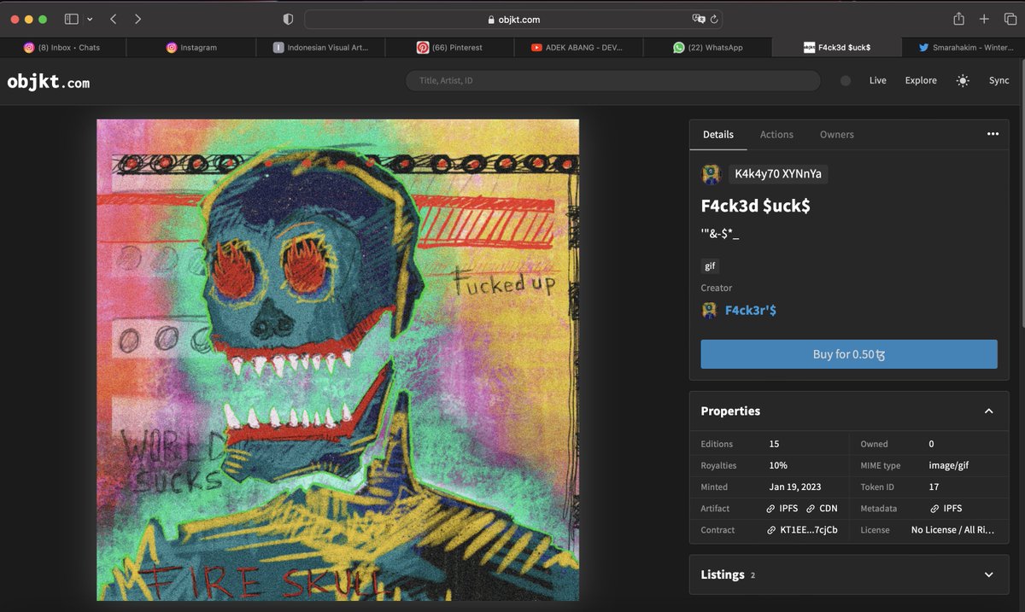The height and width of the screenshot is (612, 1025).
Task: Expand the Listings section
Action: (x=988, y=574)
